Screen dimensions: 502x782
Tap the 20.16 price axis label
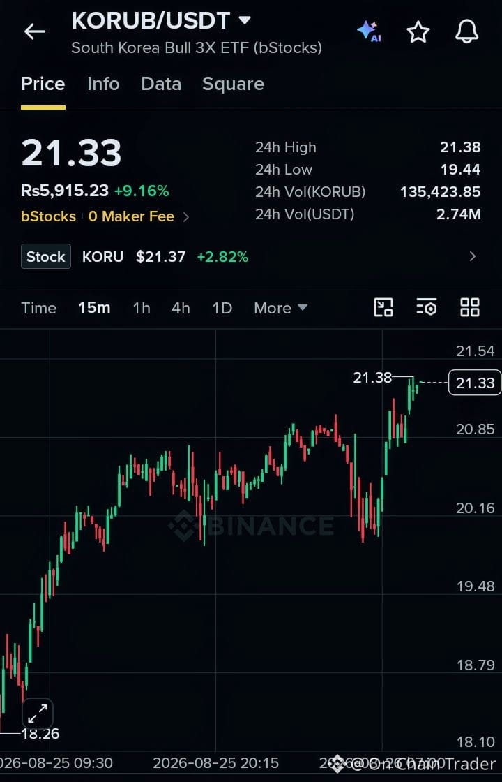point(475,508)
